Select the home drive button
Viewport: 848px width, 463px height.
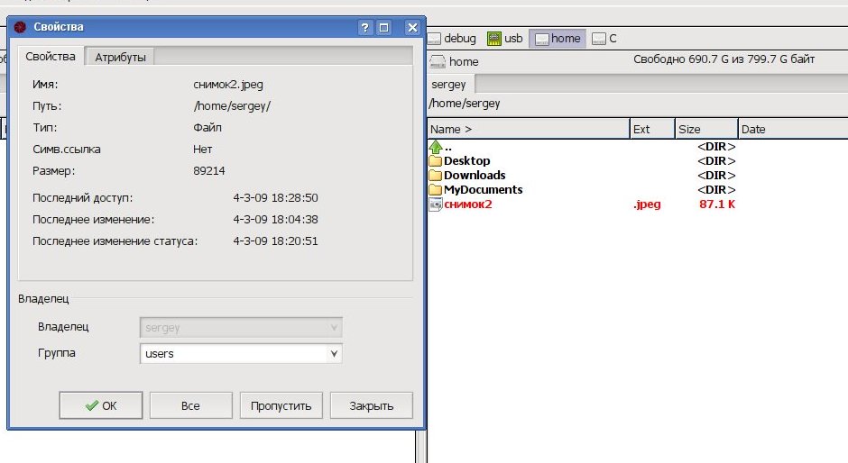coord(558,39)
